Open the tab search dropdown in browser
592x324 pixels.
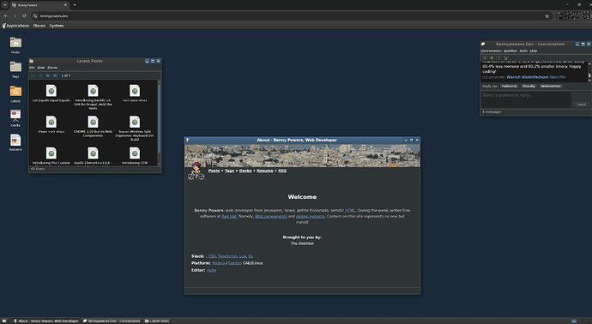pos(5,5)
